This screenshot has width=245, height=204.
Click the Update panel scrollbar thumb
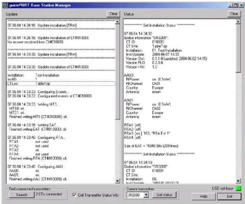pos(117,72)
